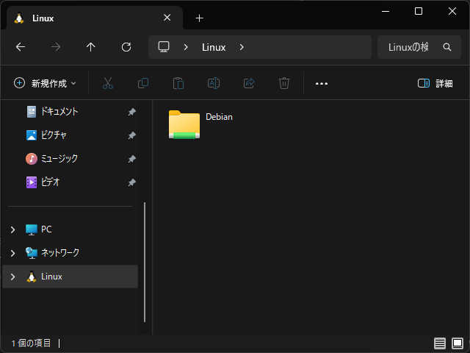Click the Forward navigation arrow
470x353 pixels.
[56, 47]
